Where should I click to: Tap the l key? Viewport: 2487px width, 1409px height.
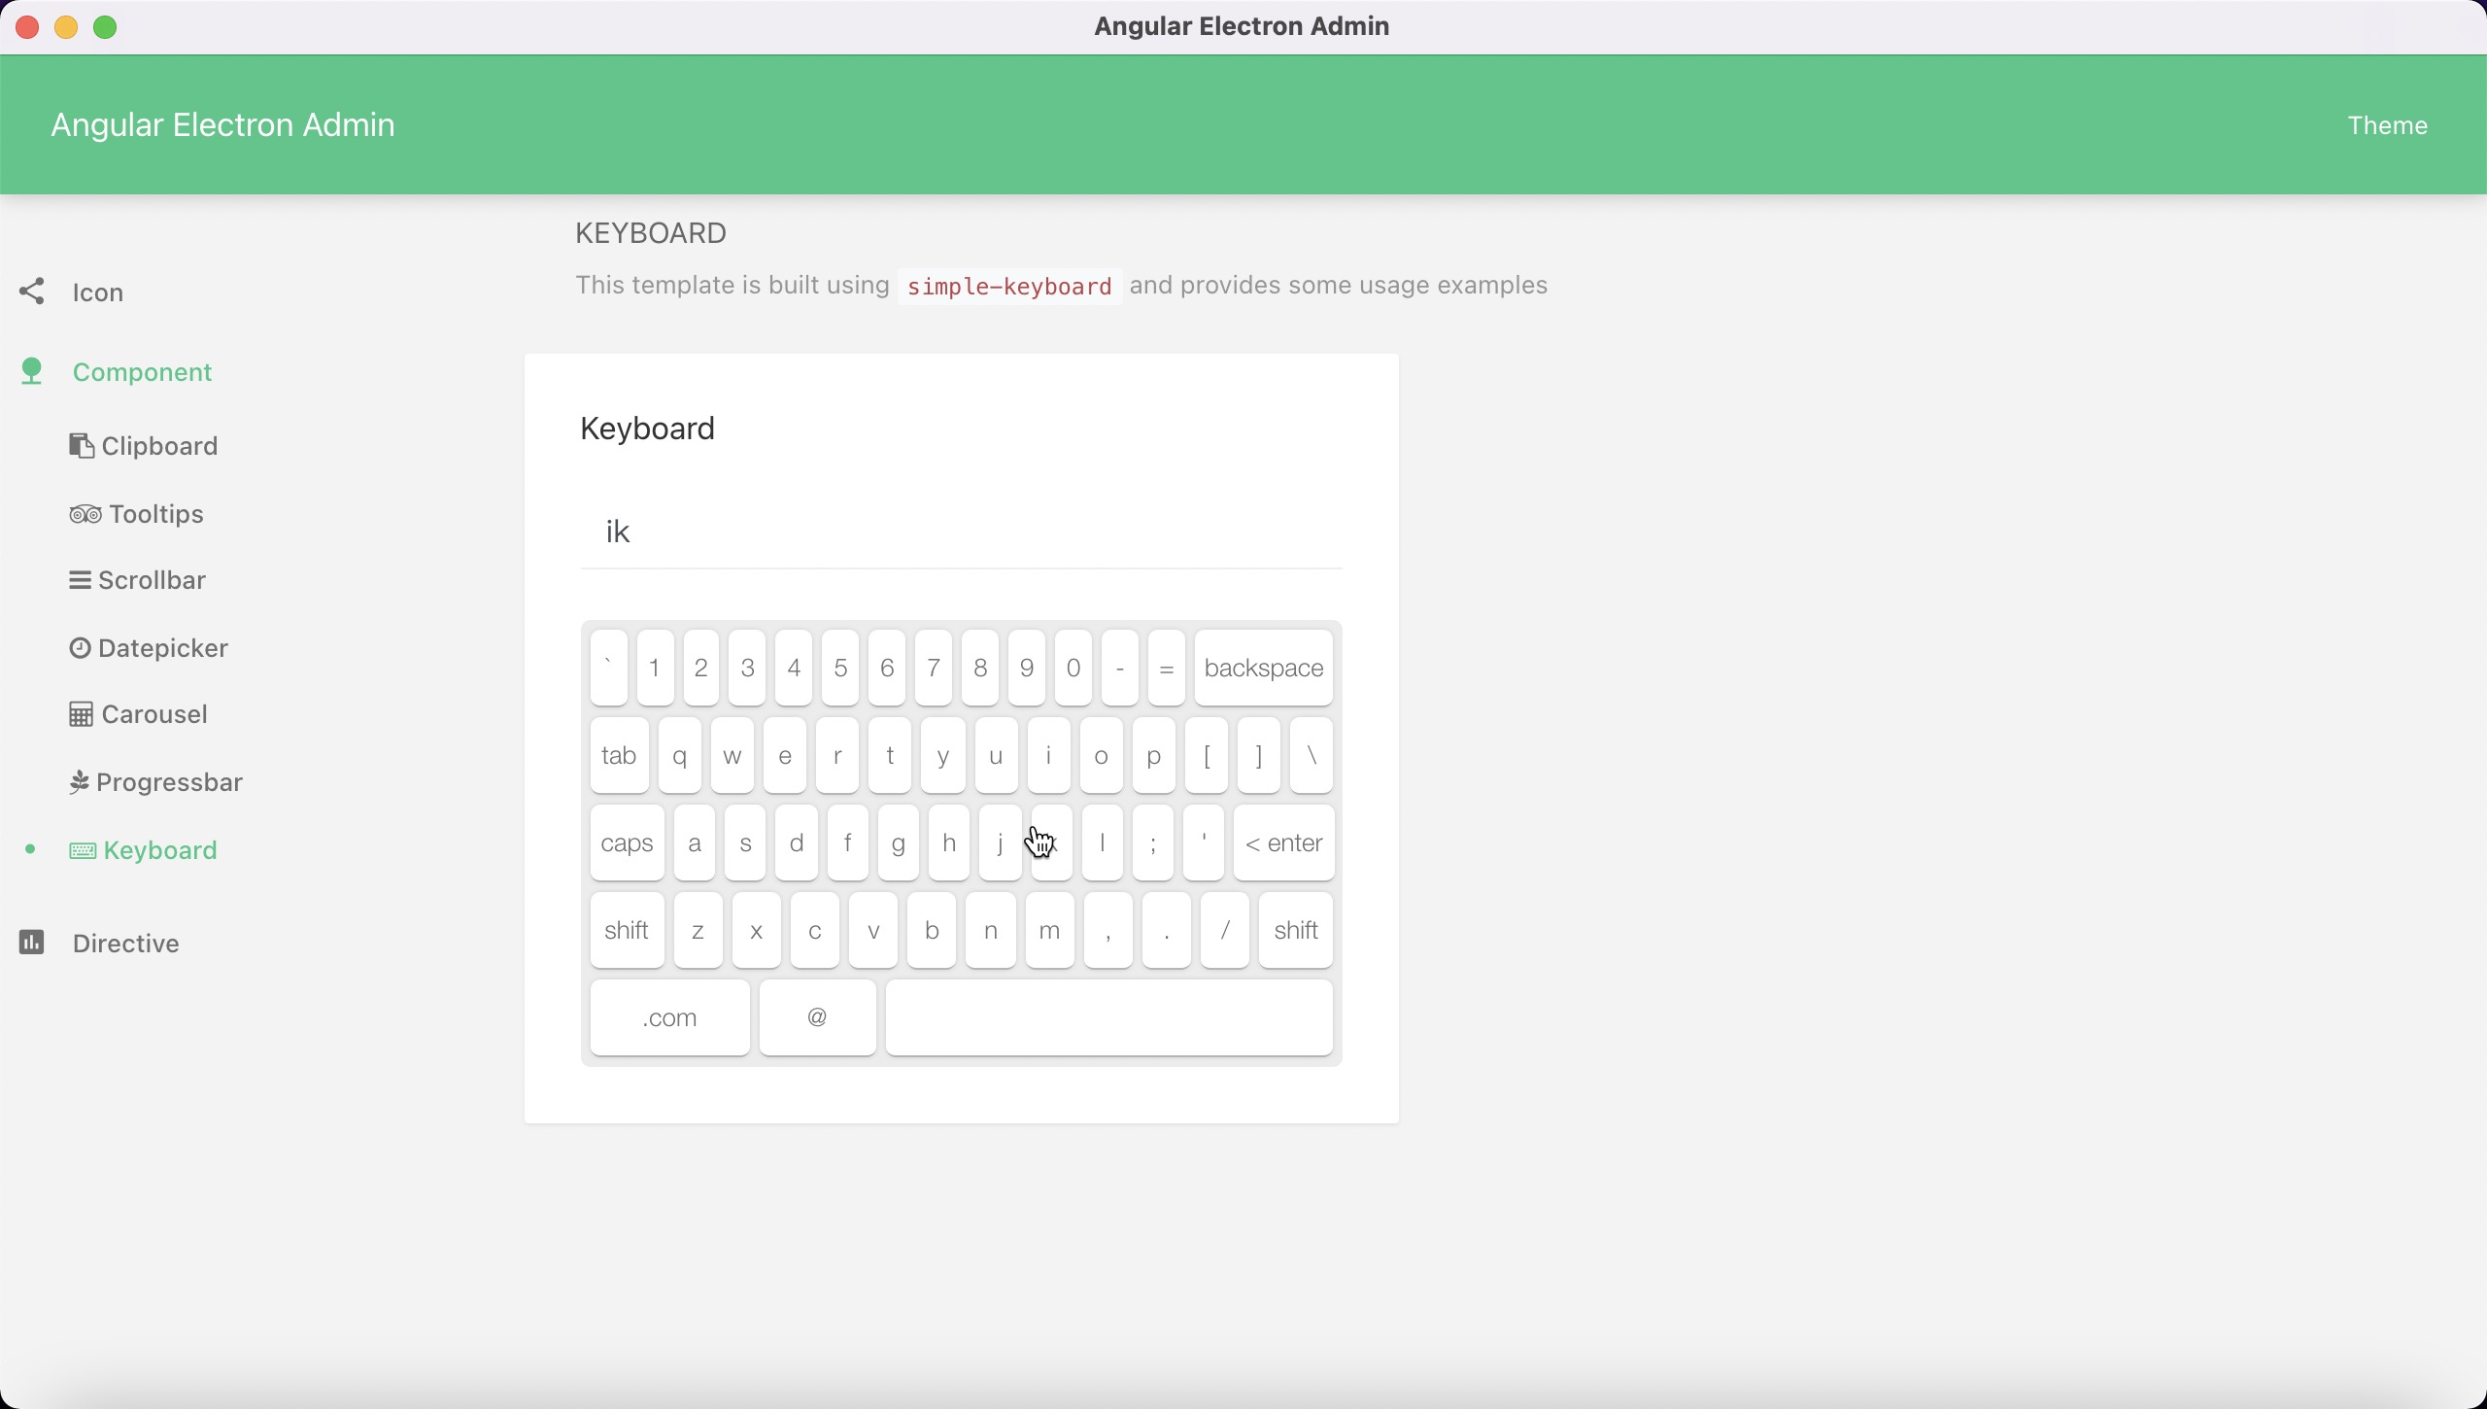pos(1102,842)
